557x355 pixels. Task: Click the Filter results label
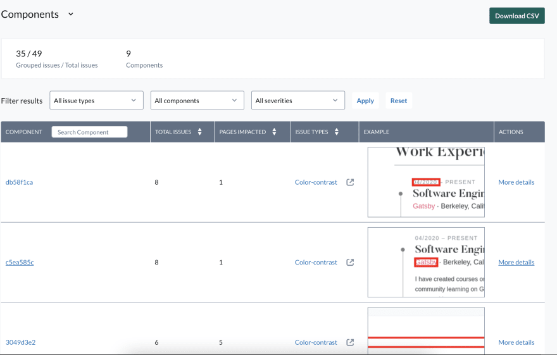click(22, 101)
